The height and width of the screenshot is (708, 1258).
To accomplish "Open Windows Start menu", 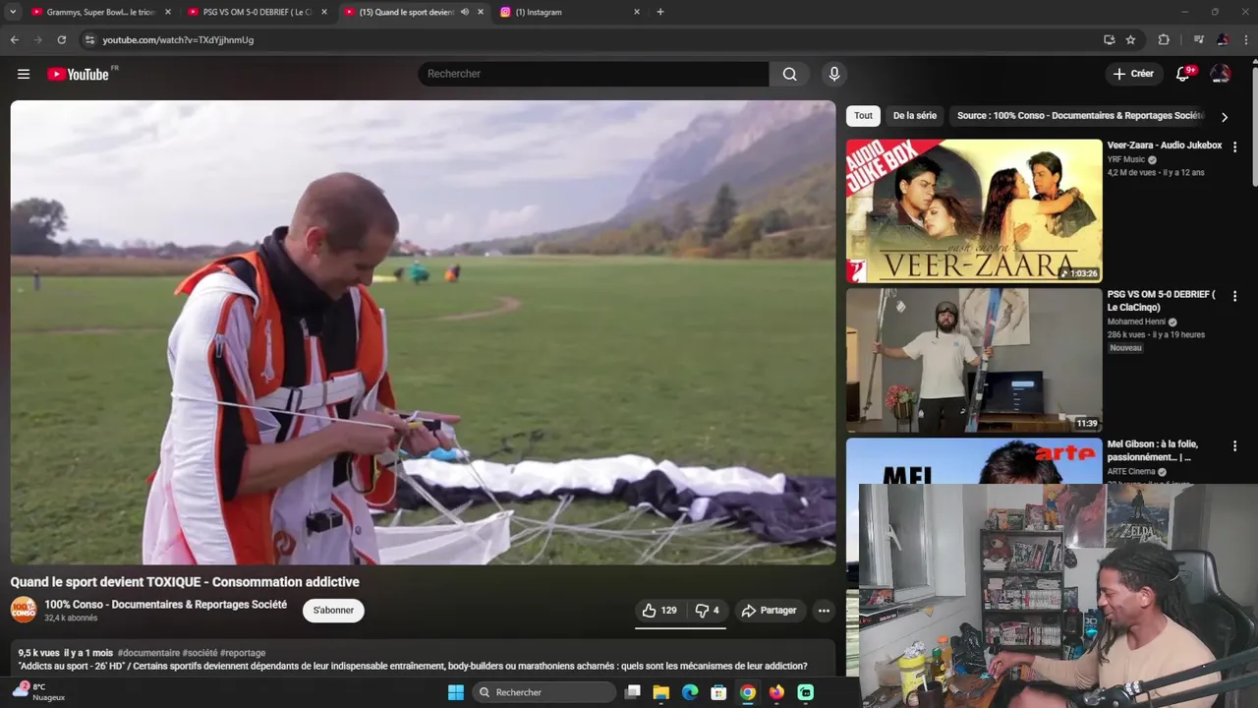I will [x=456, y=692].
